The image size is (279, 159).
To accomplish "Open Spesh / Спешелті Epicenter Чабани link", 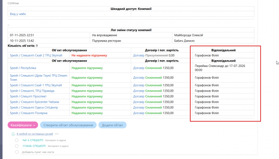I will pyautogui.click(x=35, y=102).
